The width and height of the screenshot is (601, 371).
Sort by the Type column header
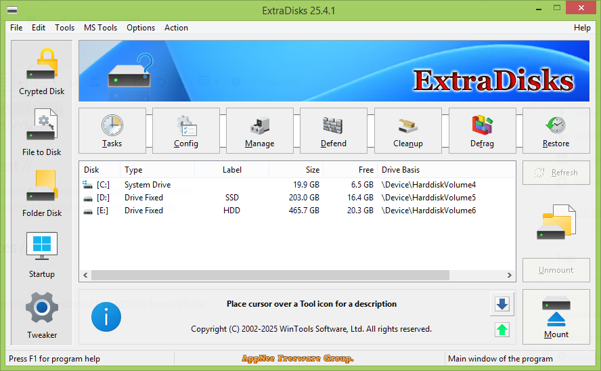pyautogui.click(x=157, y=170)
